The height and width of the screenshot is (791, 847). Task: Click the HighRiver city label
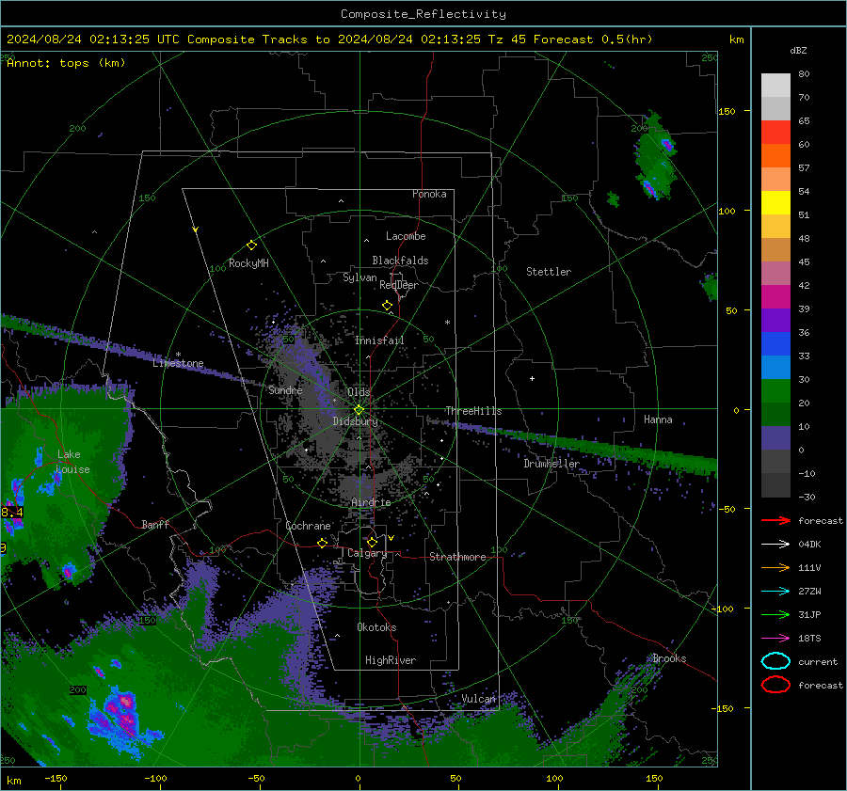391,660
